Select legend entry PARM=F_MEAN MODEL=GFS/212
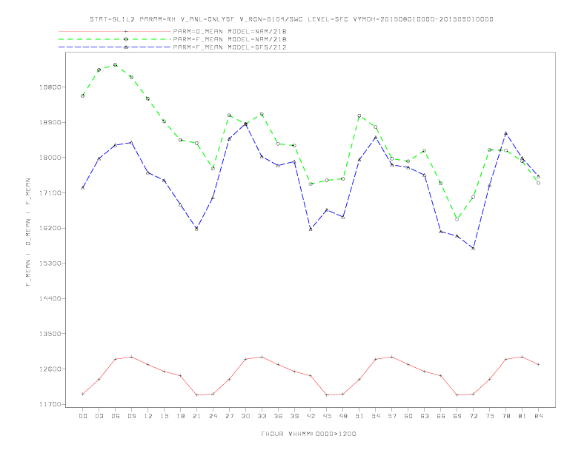This screenshot has height=453, width=587. coord(230,47)
